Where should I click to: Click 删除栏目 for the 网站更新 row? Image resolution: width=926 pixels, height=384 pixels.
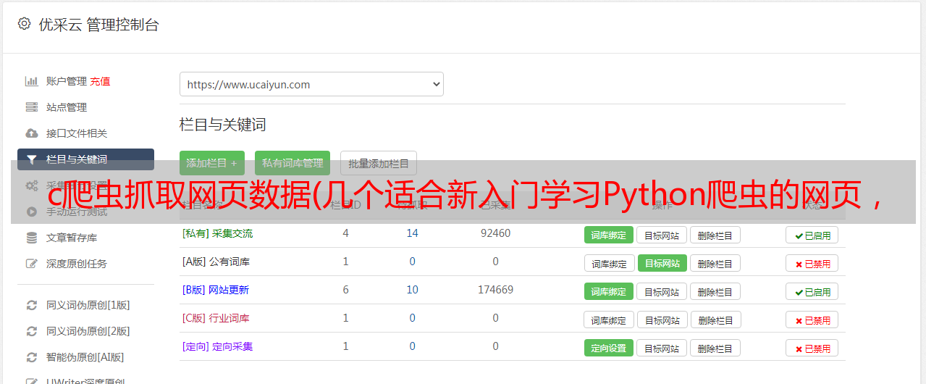[715, 291]
